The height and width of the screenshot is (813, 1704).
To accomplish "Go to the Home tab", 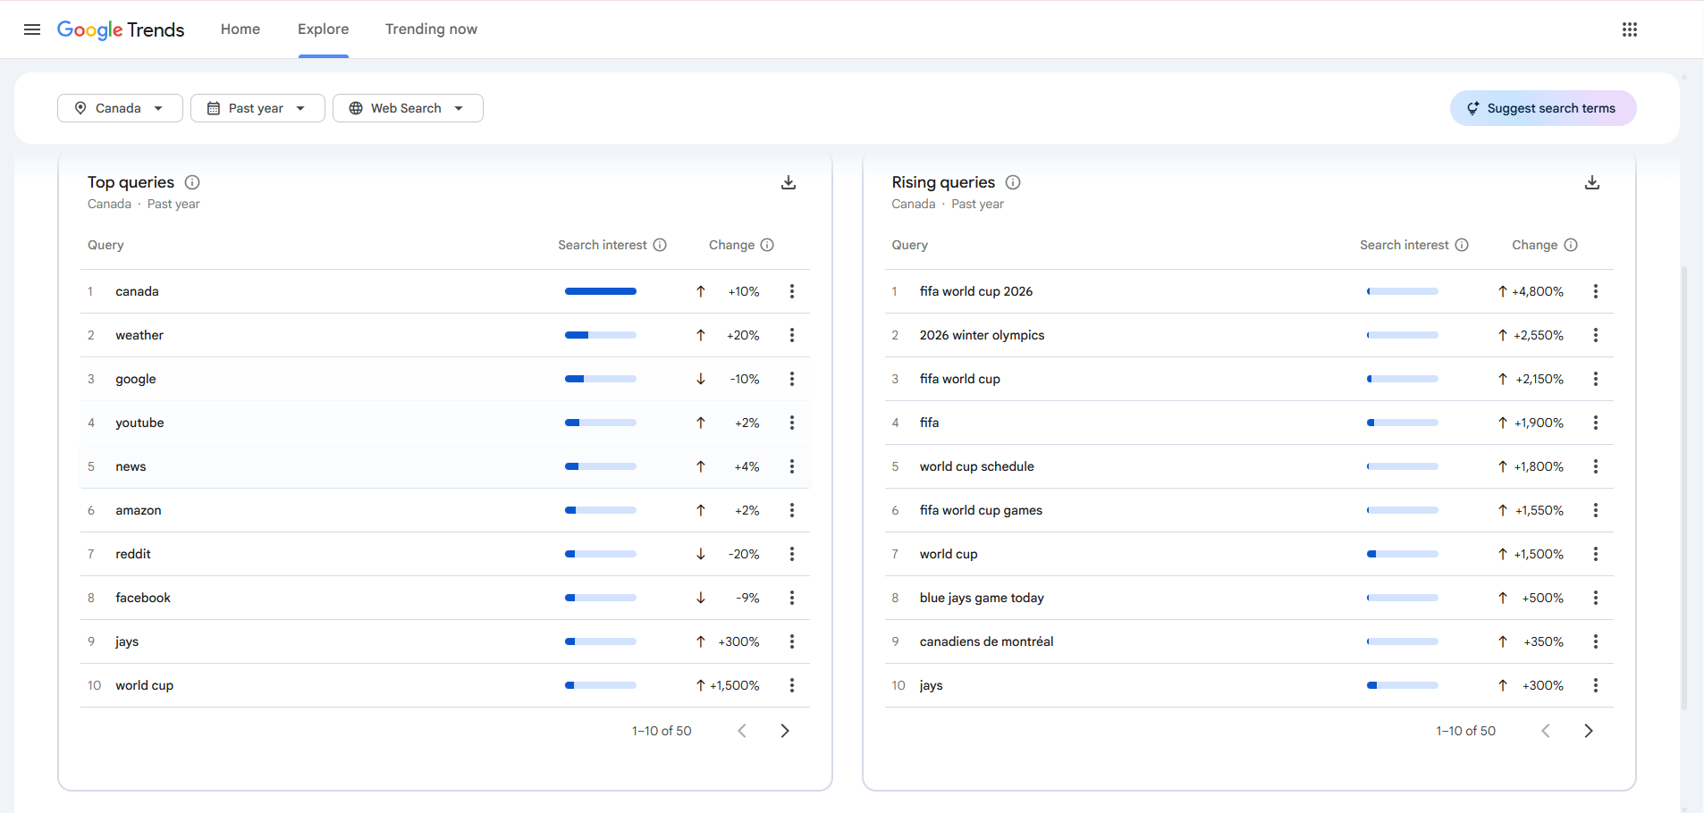I will (x=240, y=29).
